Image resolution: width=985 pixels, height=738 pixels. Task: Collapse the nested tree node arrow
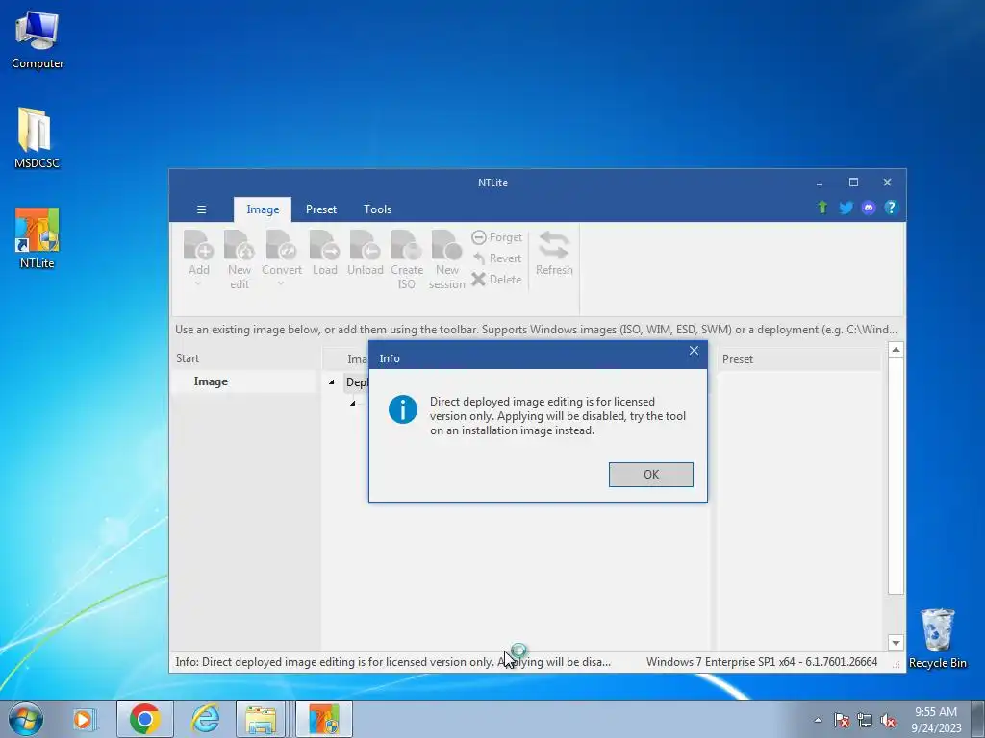[352, 404]
